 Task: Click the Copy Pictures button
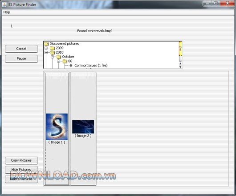click(x=21, y=160)
